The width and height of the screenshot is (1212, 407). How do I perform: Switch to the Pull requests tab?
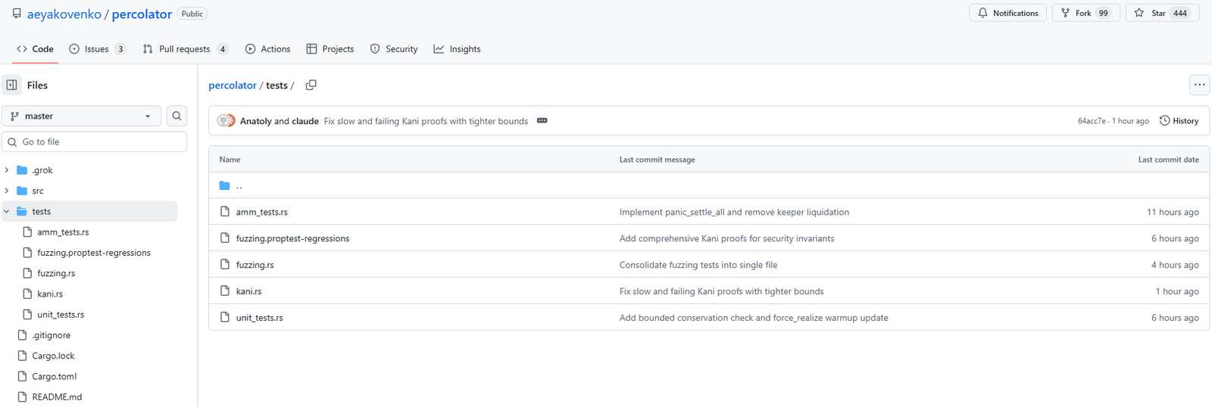(x=184, y=49)
